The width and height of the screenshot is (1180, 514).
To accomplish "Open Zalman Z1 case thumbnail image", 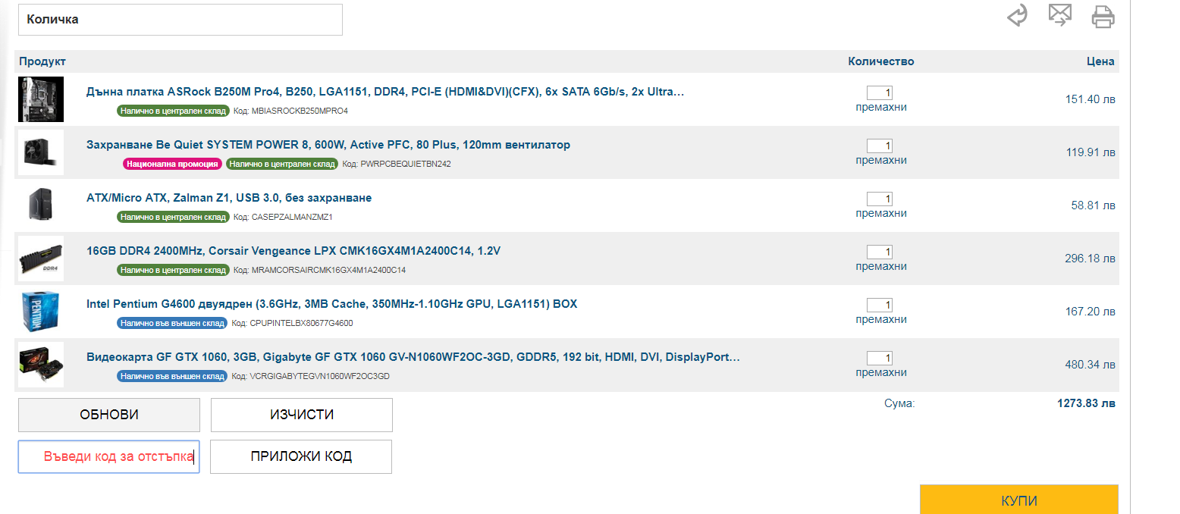I will click(41, 205).
